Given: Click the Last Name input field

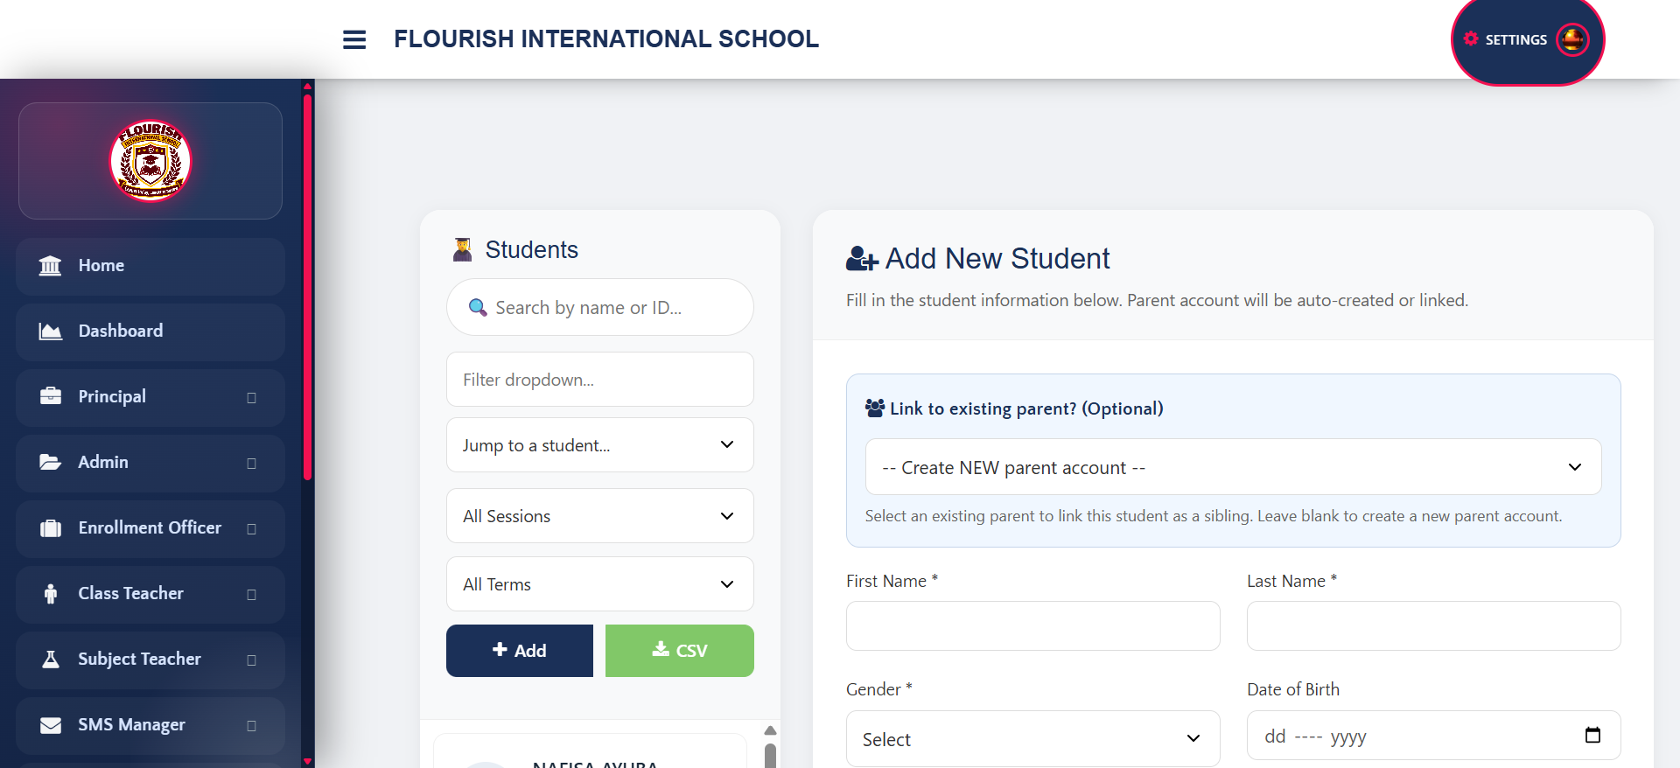Looking at the screenshot, I should [x=1434, y=625].
